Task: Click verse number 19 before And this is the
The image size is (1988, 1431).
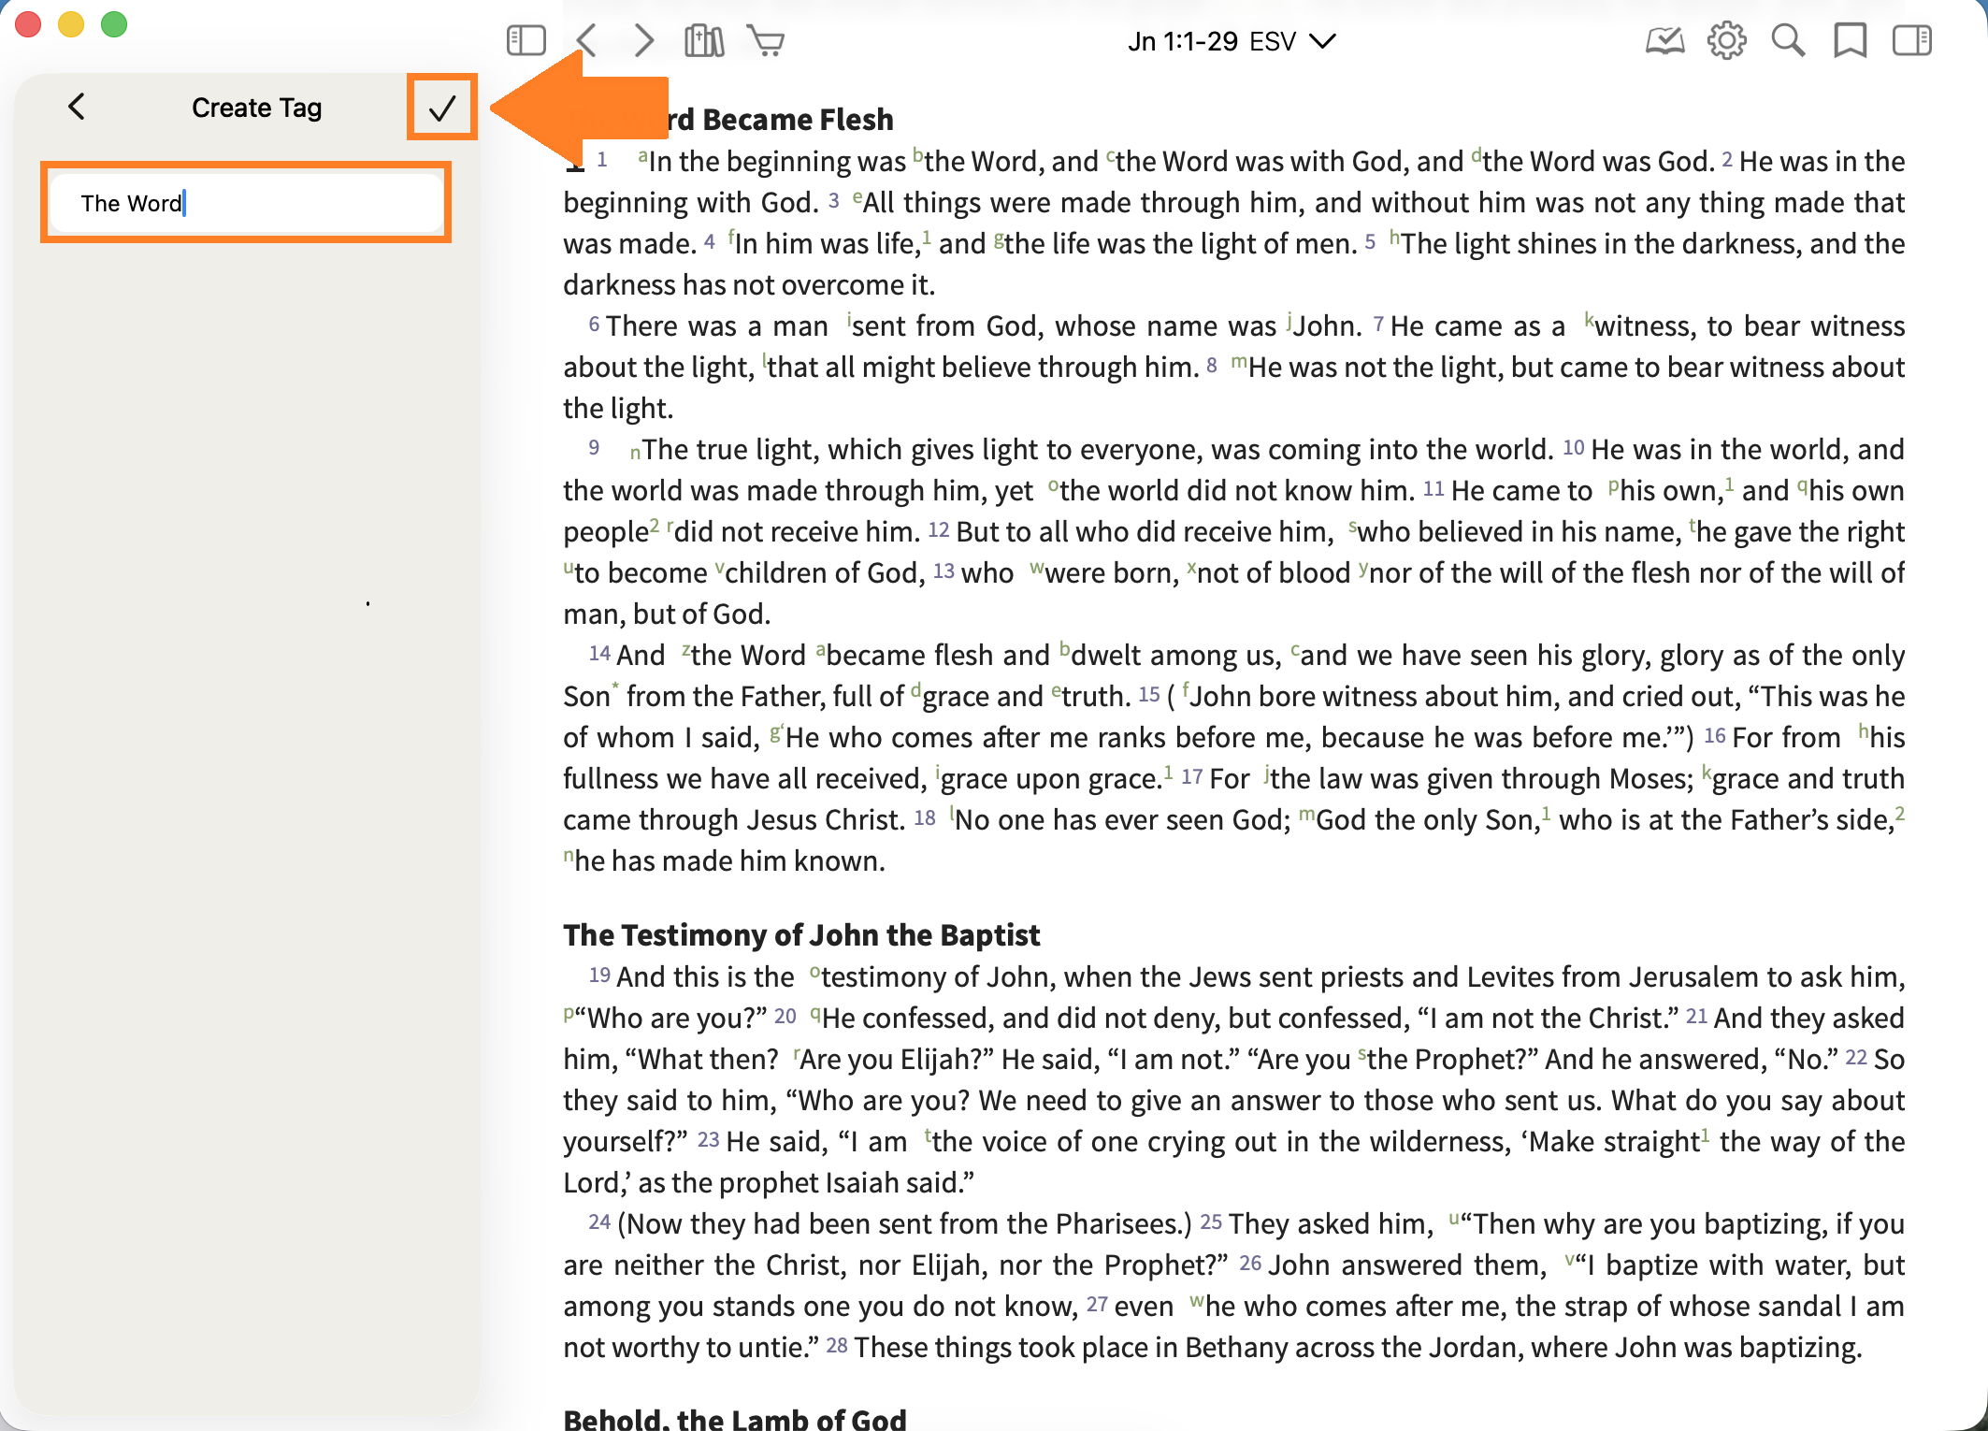Action: pos(599,976)
